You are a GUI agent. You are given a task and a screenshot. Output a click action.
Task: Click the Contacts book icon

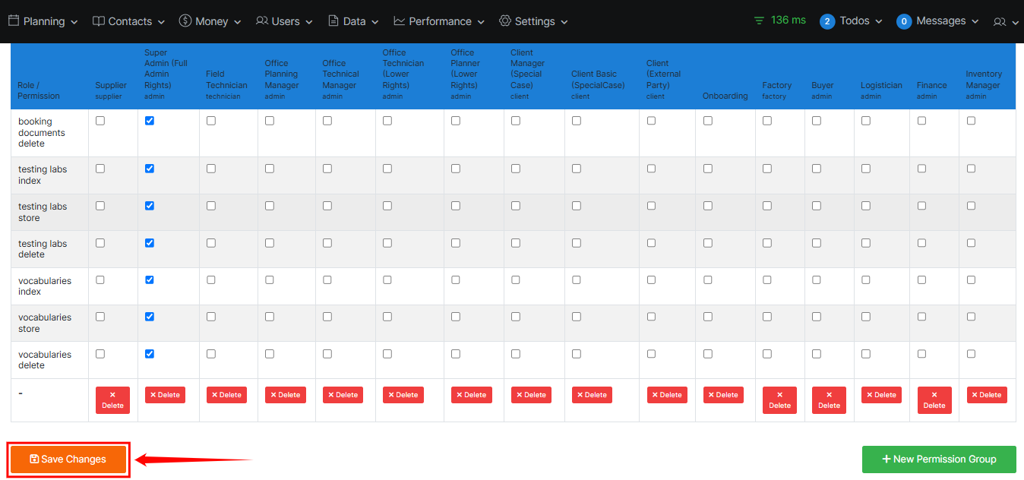pos(99,21)
